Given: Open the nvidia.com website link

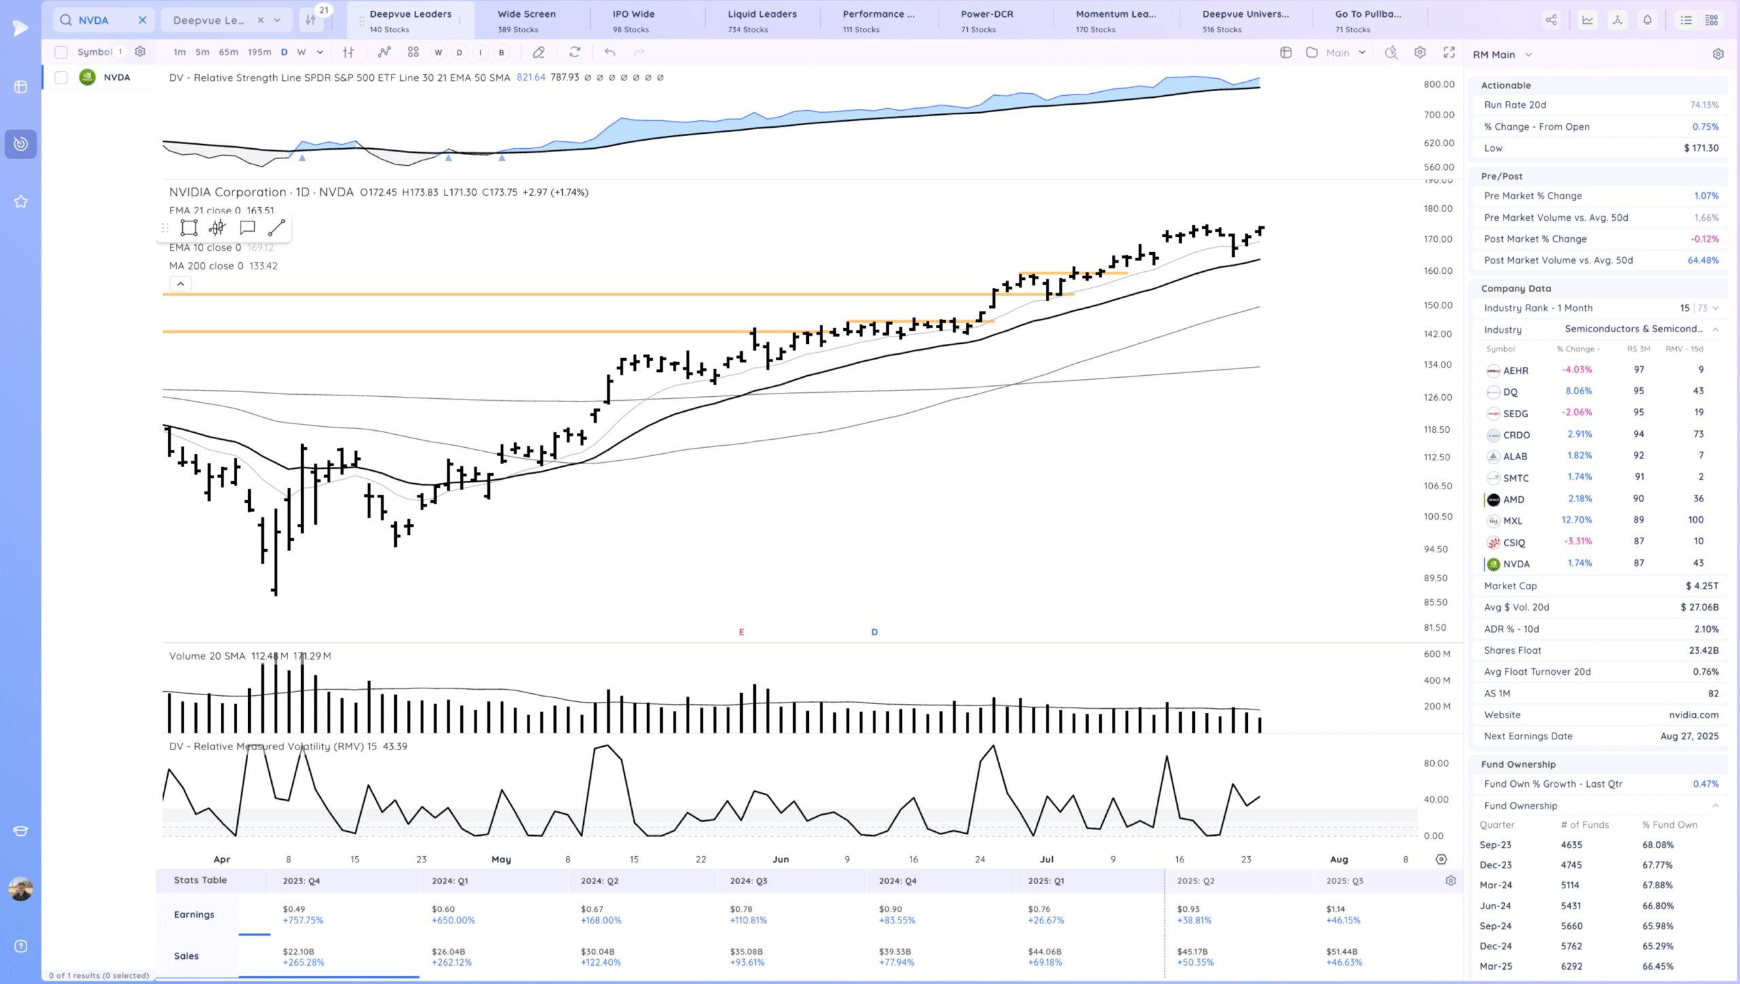Looking at the screenshot, I should 1693,715.
